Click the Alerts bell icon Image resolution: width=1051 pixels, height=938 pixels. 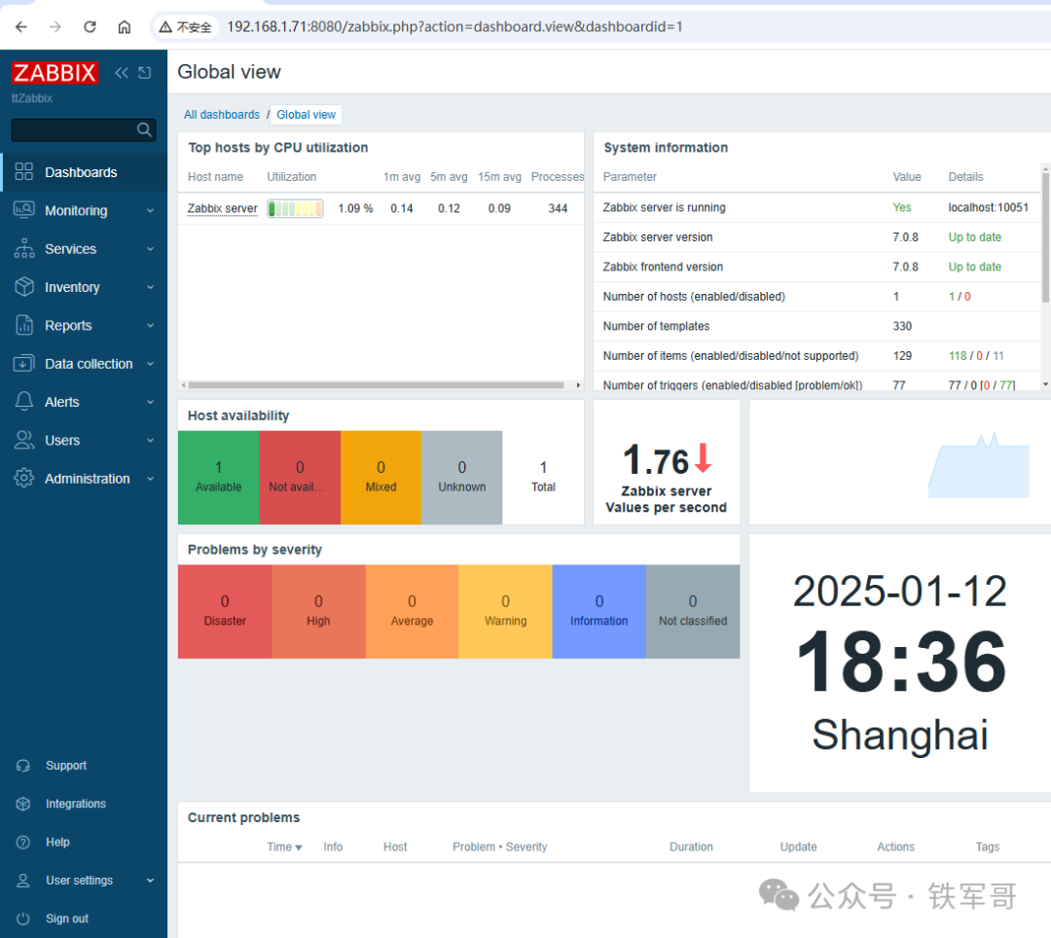[x=23, y=401]
